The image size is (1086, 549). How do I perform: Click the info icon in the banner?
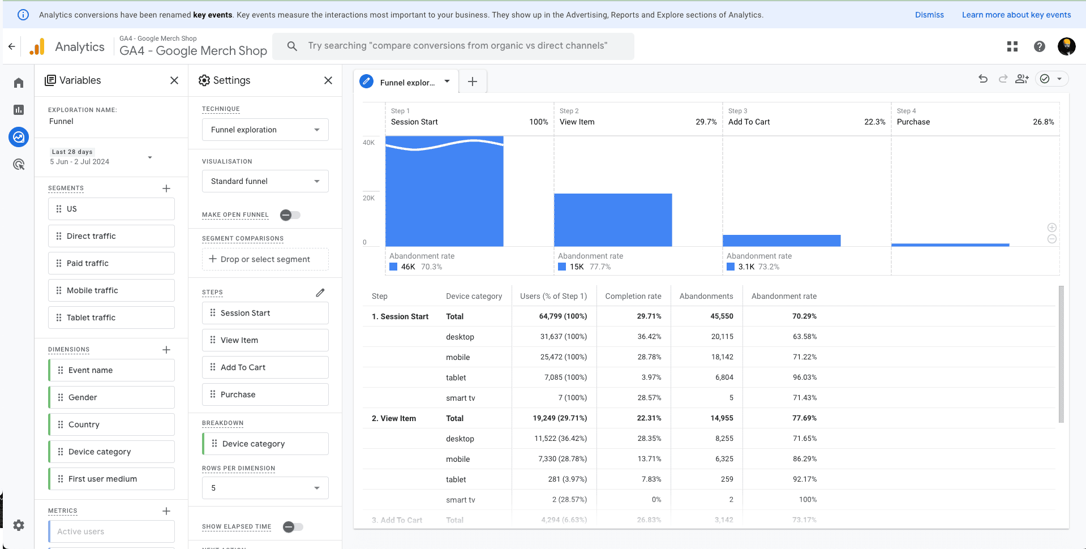(x=23, y=15)
